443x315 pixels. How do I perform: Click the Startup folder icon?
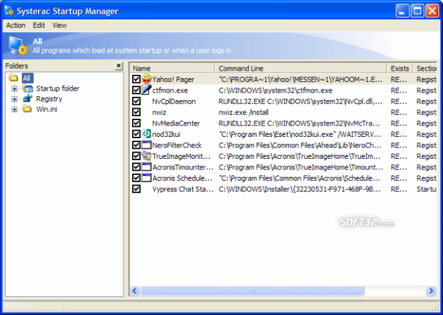tap(27, 88)
